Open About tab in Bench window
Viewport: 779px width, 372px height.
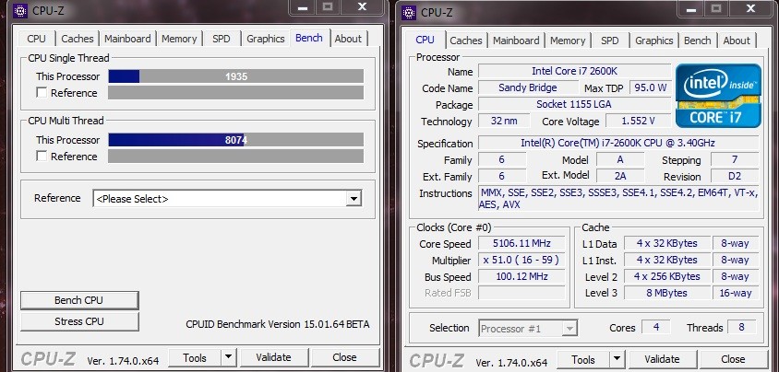click(348, 39)
